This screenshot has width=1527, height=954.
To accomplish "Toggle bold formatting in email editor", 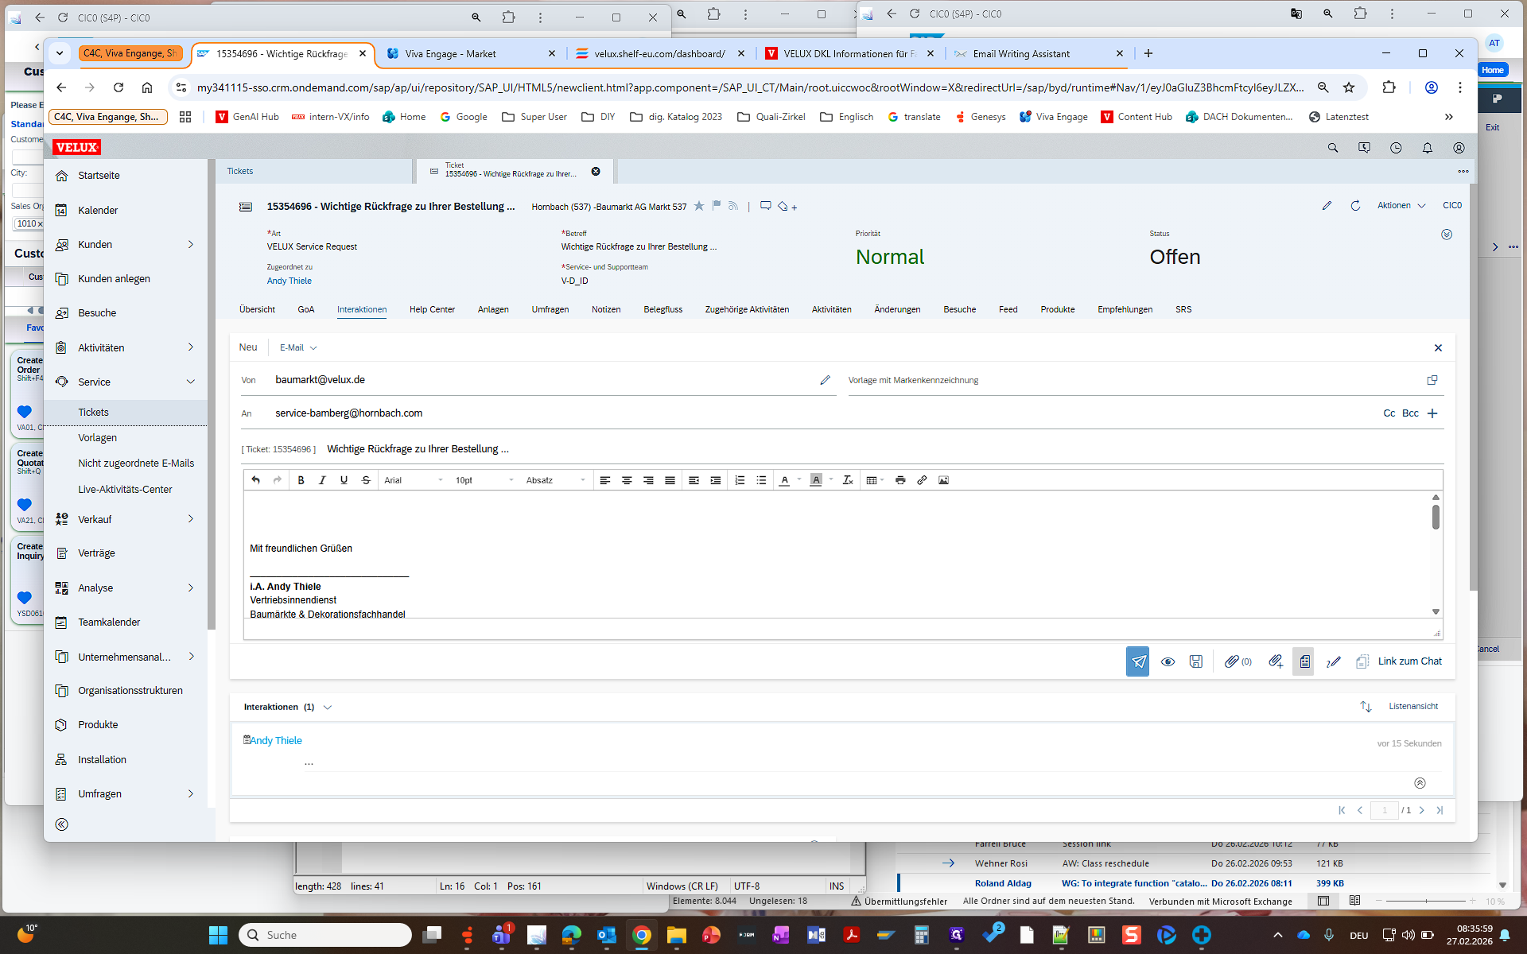I will coord(301,480).
